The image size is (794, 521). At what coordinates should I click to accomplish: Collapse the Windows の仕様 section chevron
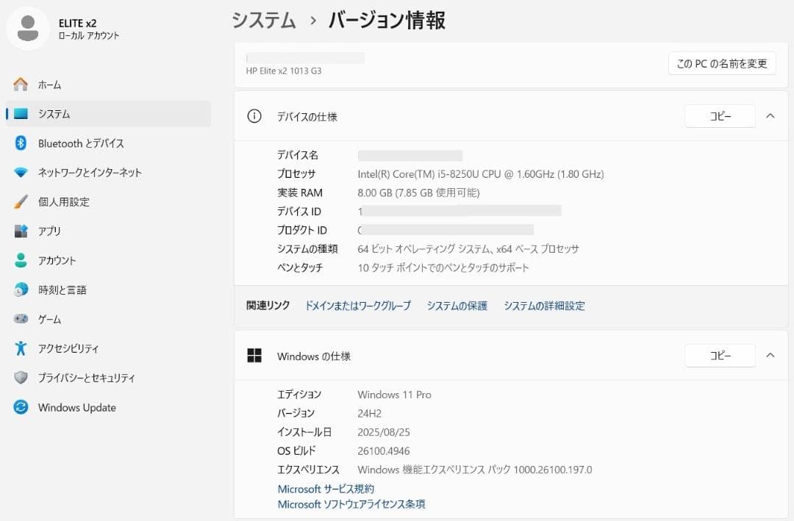tap(770, 355)
